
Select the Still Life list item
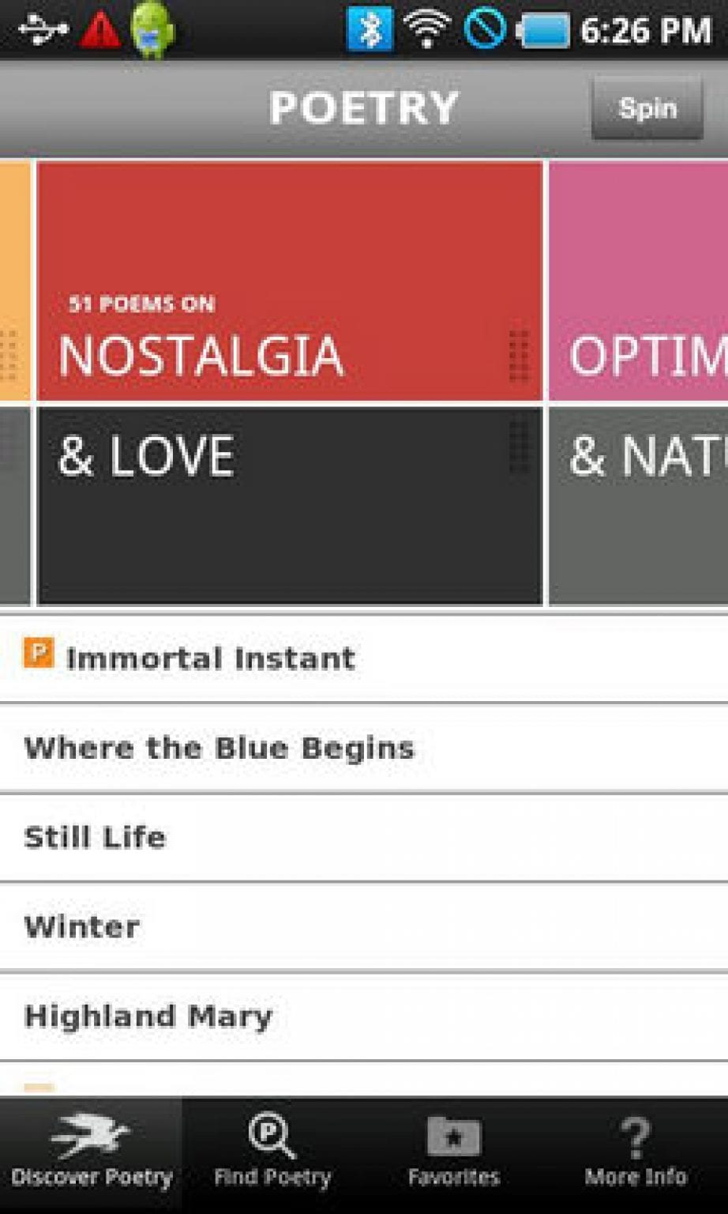point(95,836)
